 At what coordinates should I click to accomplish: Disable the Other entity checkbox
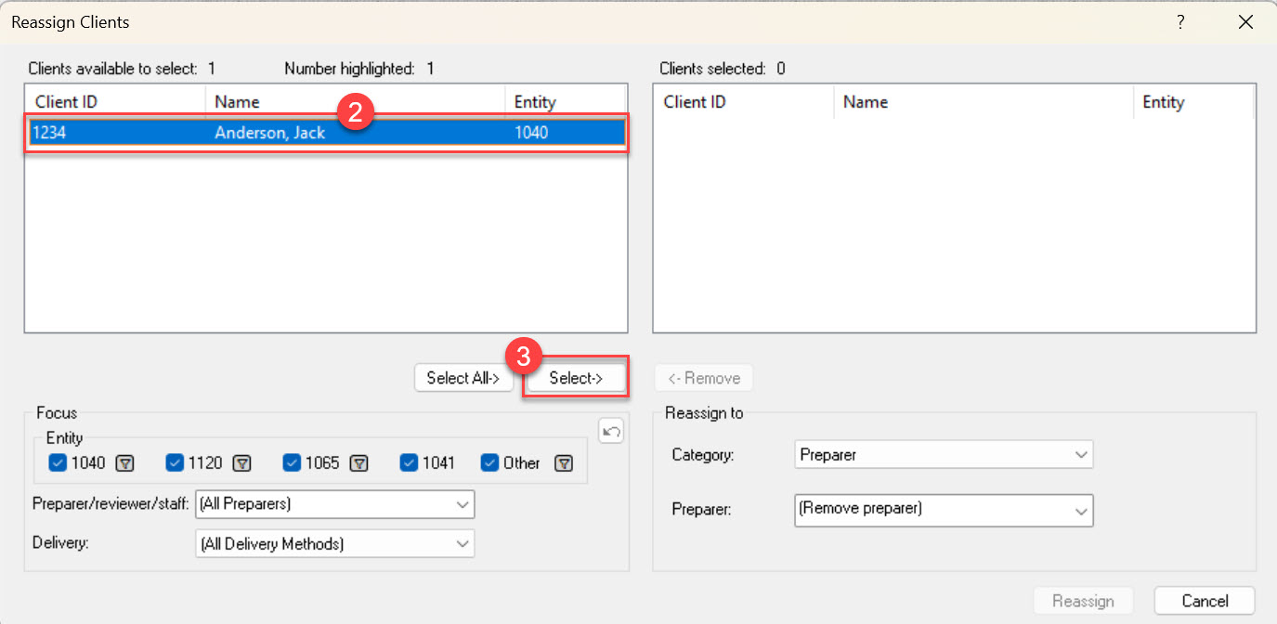[x=490, y=463]
